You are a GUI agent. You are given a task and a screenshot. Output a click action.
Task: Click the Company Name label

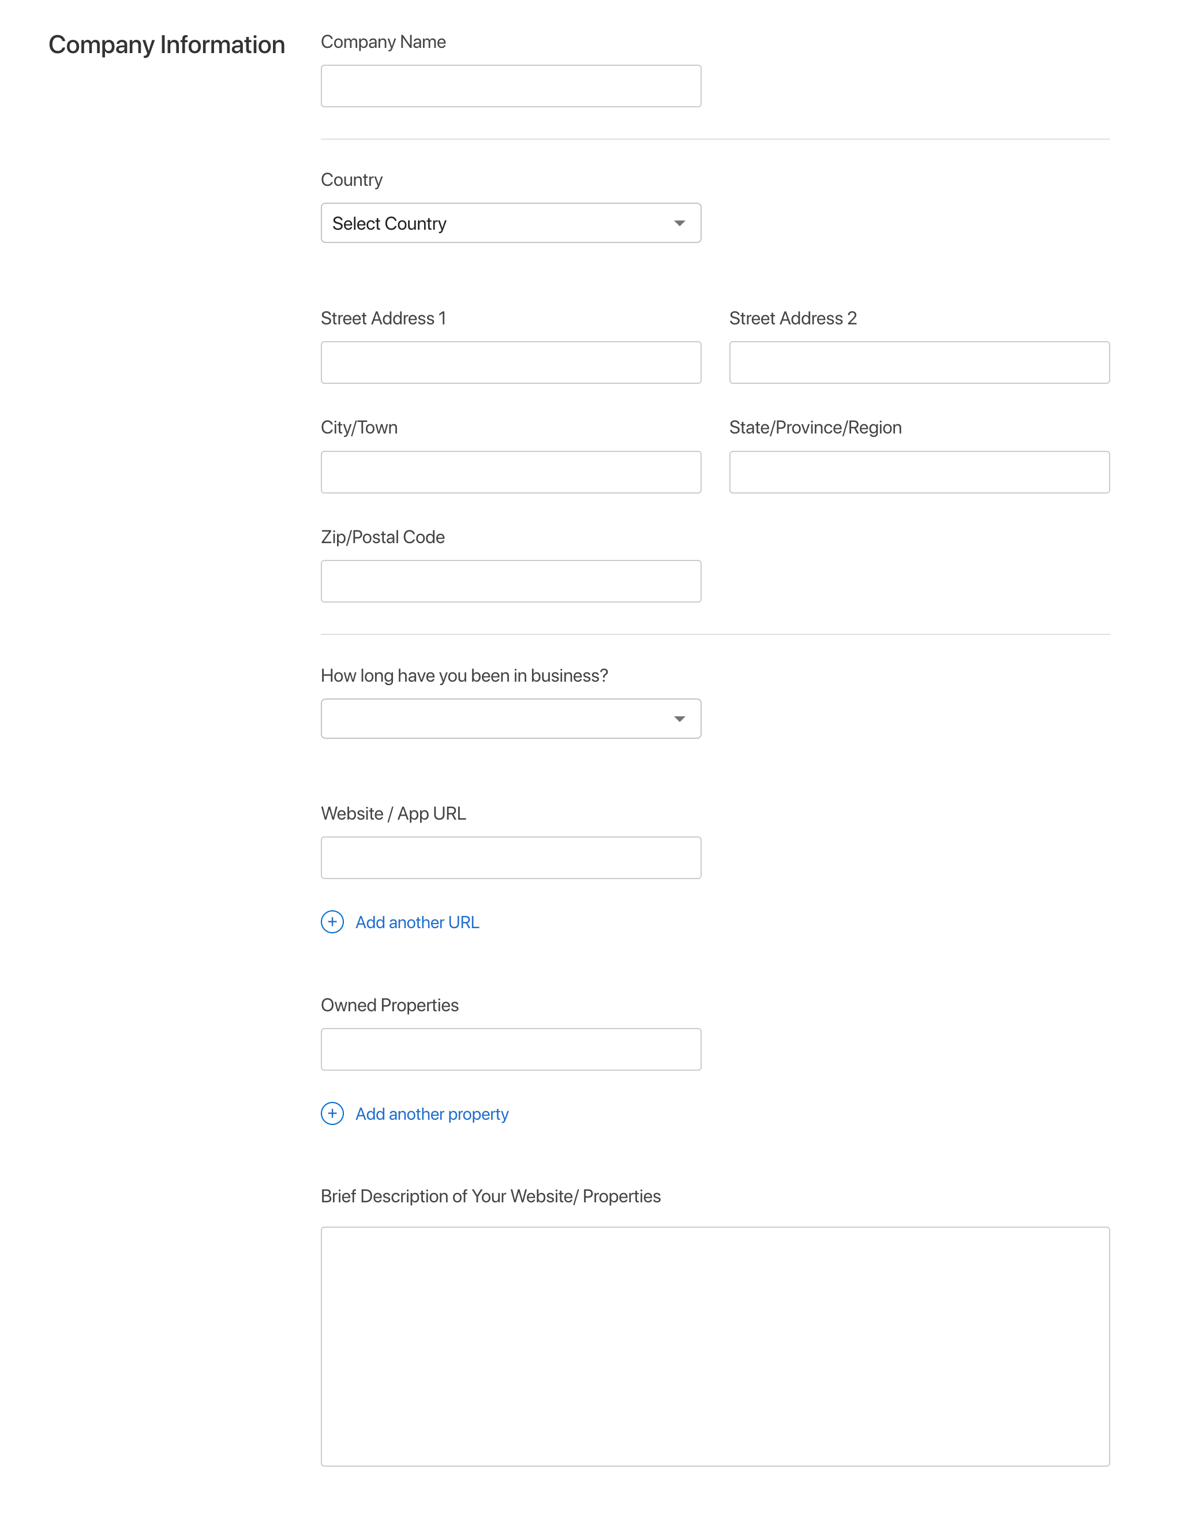point(383,42)
